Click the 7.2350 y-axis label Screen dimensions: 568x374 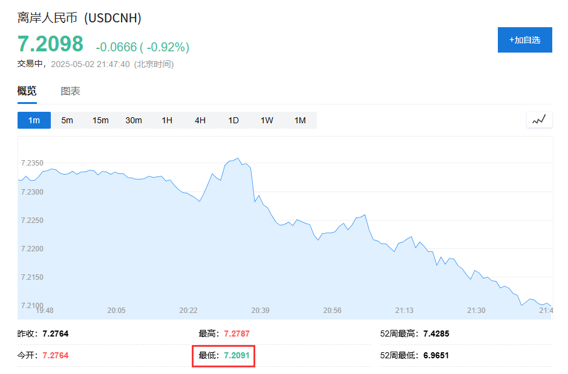tap(32, 163)
